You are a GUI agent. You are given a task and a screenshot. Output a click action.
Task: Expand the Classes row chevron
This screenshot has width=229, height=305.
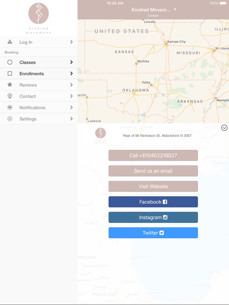[72, 62]
